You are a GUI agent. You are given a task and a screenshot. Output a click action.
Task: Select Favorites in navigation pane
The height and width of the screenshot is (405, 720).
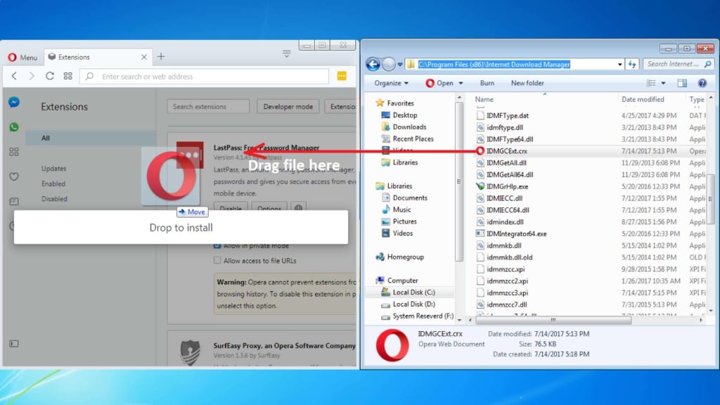pyautogui.click(x=400, y=103)
